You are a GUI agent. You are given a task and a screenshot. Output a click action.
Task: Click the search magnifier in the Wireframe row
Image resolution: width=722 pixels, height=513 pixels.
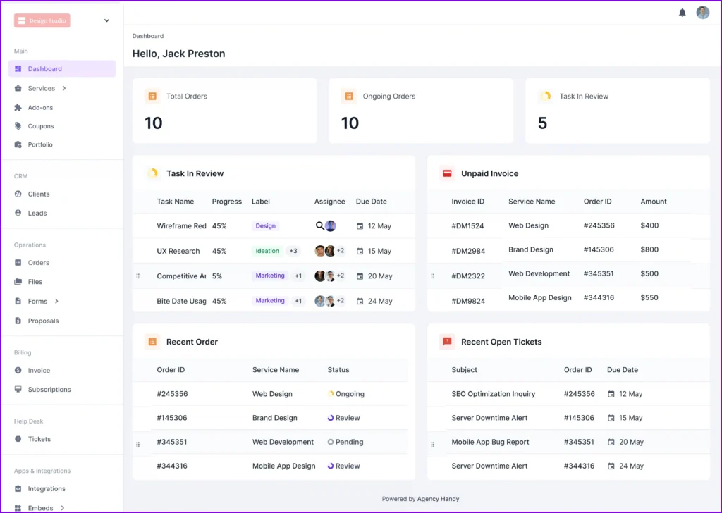coord(319,225)
